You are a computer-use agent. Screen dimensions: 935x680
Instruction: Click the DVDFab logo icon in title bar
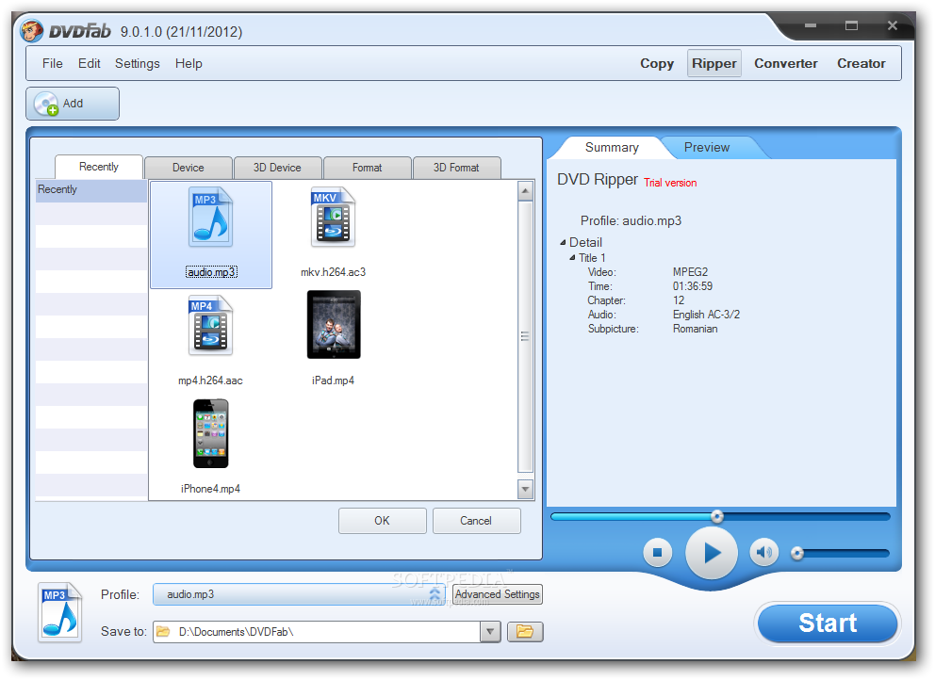32,30
